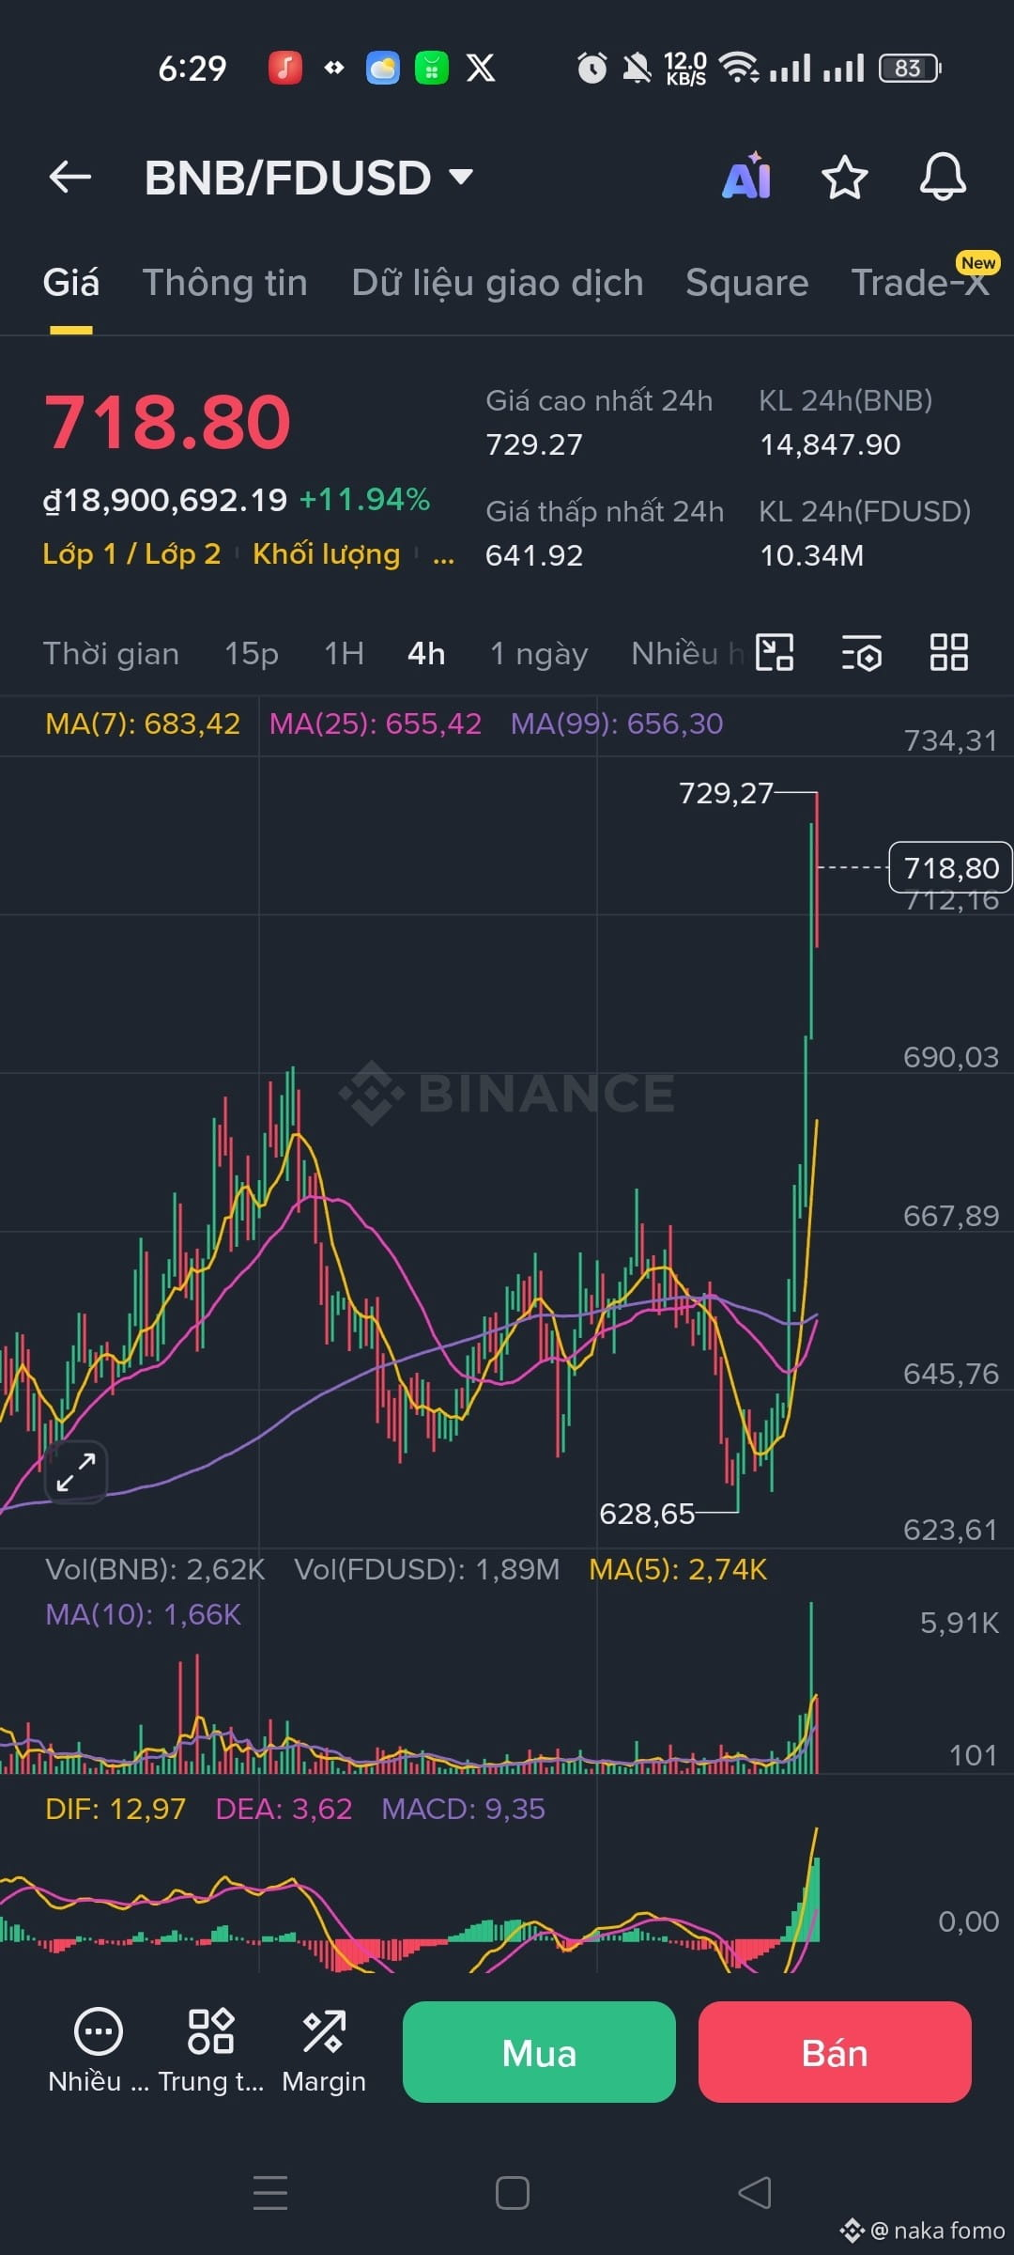The width and height of the screenshot is (1014, 2255).
Task: Open the Trung tâm hub icon
Action: [x=211, y=2049]
